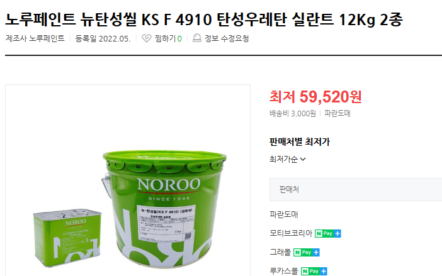Click the plus icon beside 그래몰 N Pay
This screenshot has width=442, height=276.
pyautogui.click(x=316, y=252)
